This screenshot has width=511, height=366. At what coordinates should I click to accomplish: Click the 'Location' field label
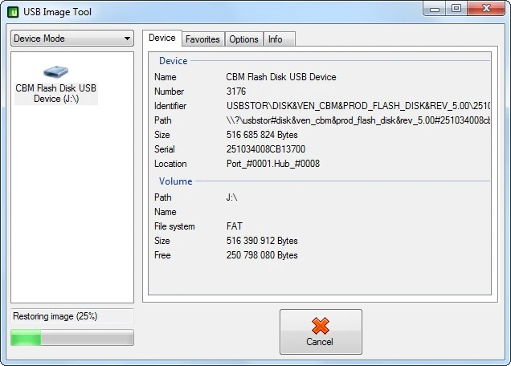[x=170, y=164]
